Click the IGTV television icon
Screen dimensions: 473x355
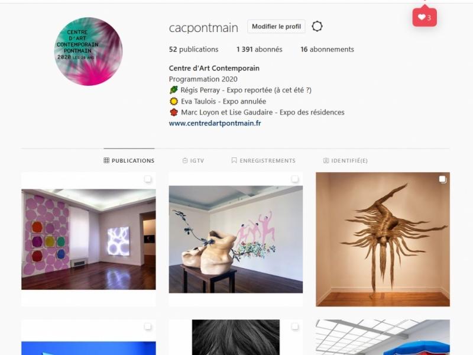pos(185,160)
